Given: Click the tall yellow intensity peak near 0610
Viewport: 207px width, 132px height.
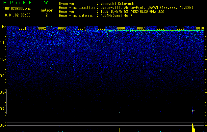Looking at the screenshot, I should (193, 127).
